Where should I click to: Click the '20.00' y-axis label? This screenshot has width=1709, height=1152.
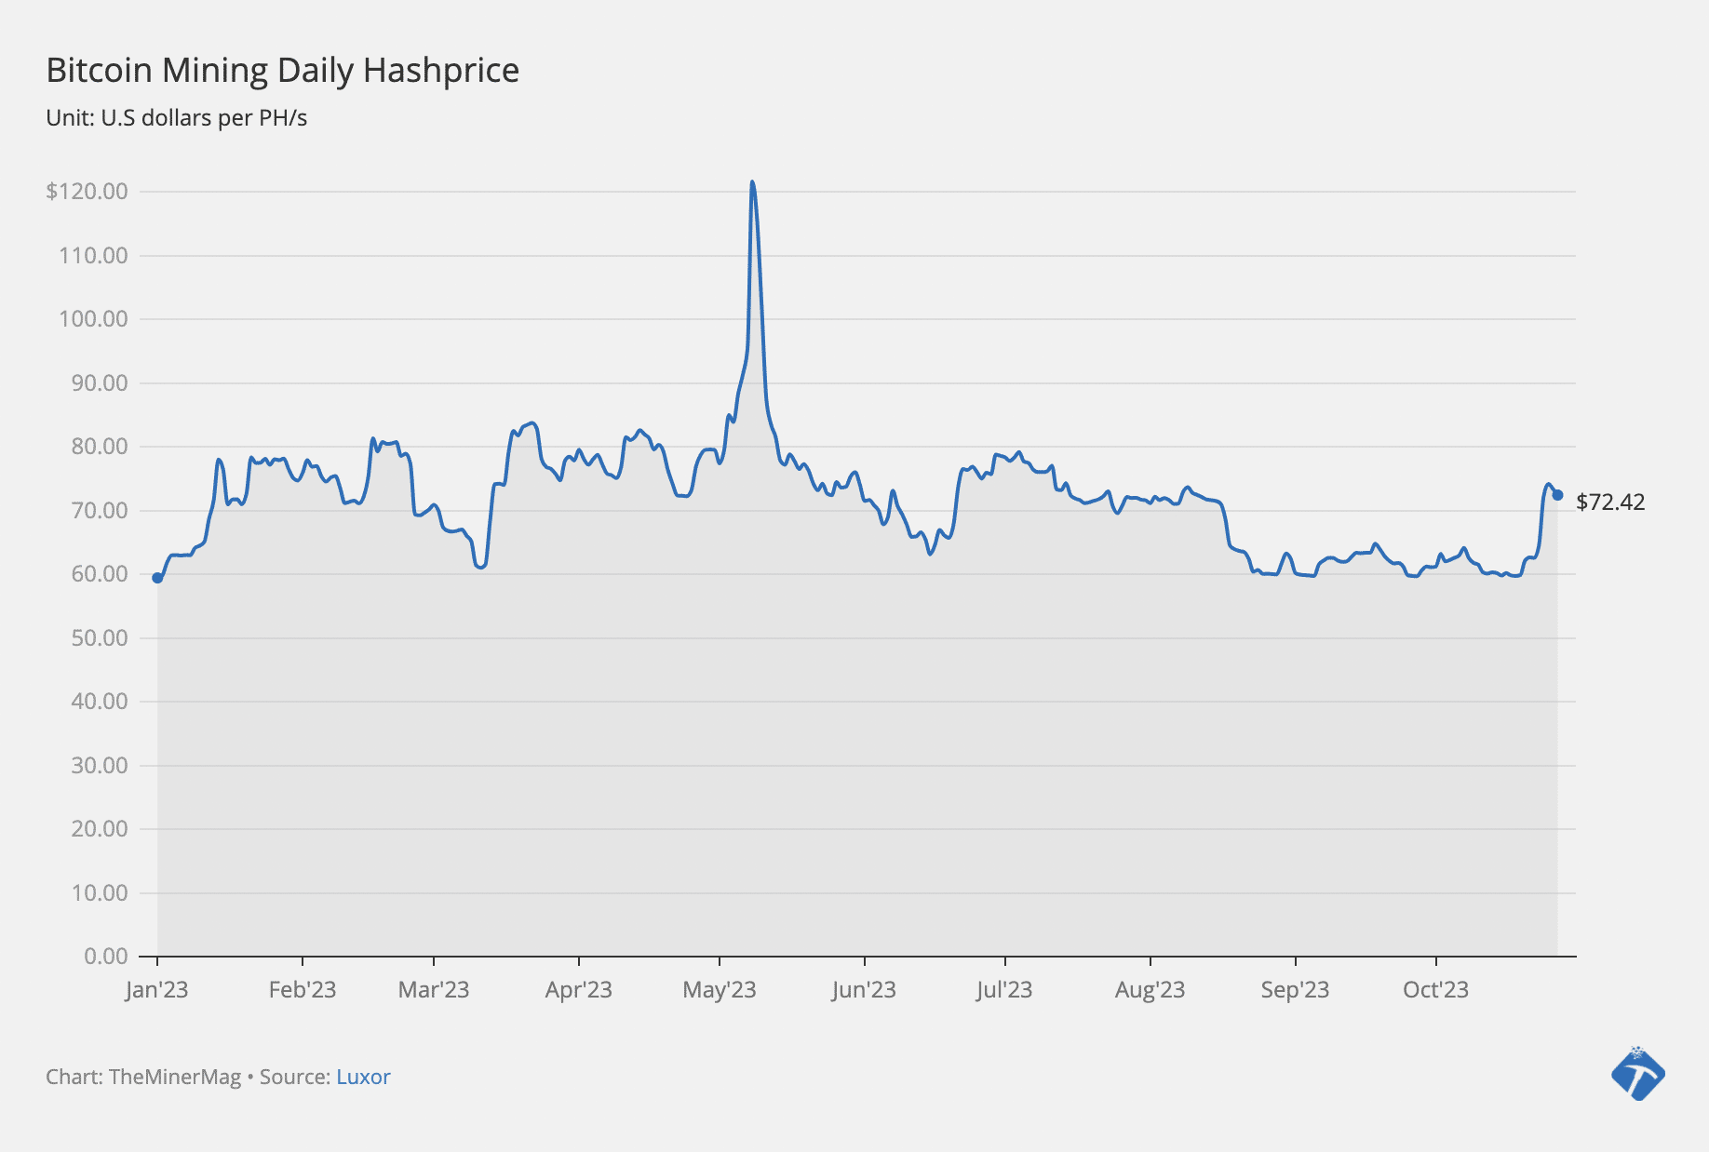[100, 828]
